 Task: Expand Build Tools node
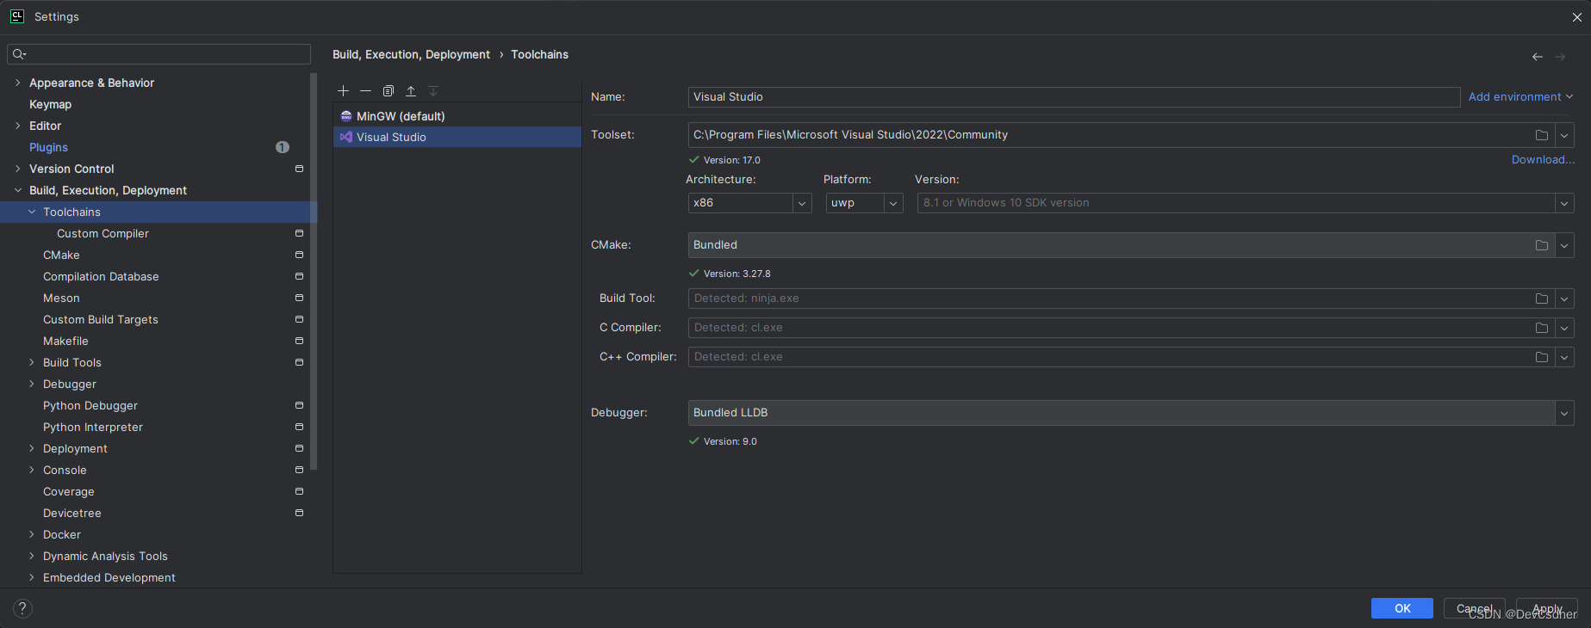[x=32, y=362]
